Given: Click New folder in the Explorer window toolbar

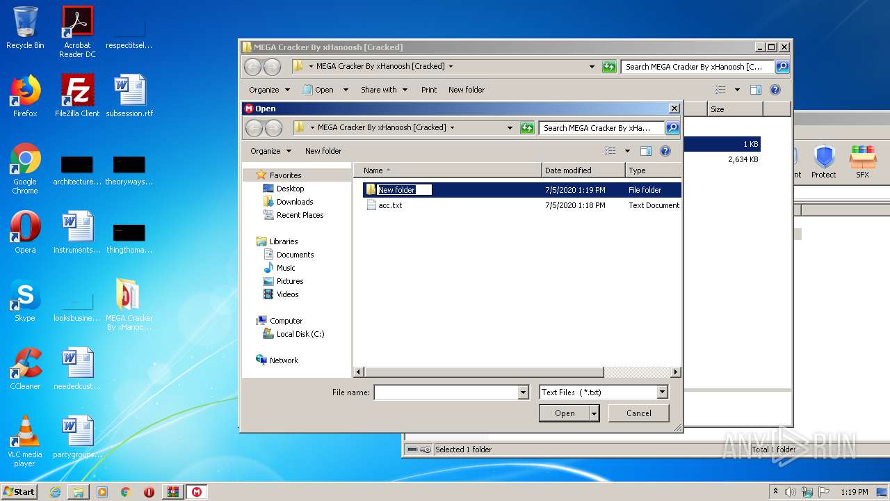Looking at the screenshot, I should click(467, 90).
